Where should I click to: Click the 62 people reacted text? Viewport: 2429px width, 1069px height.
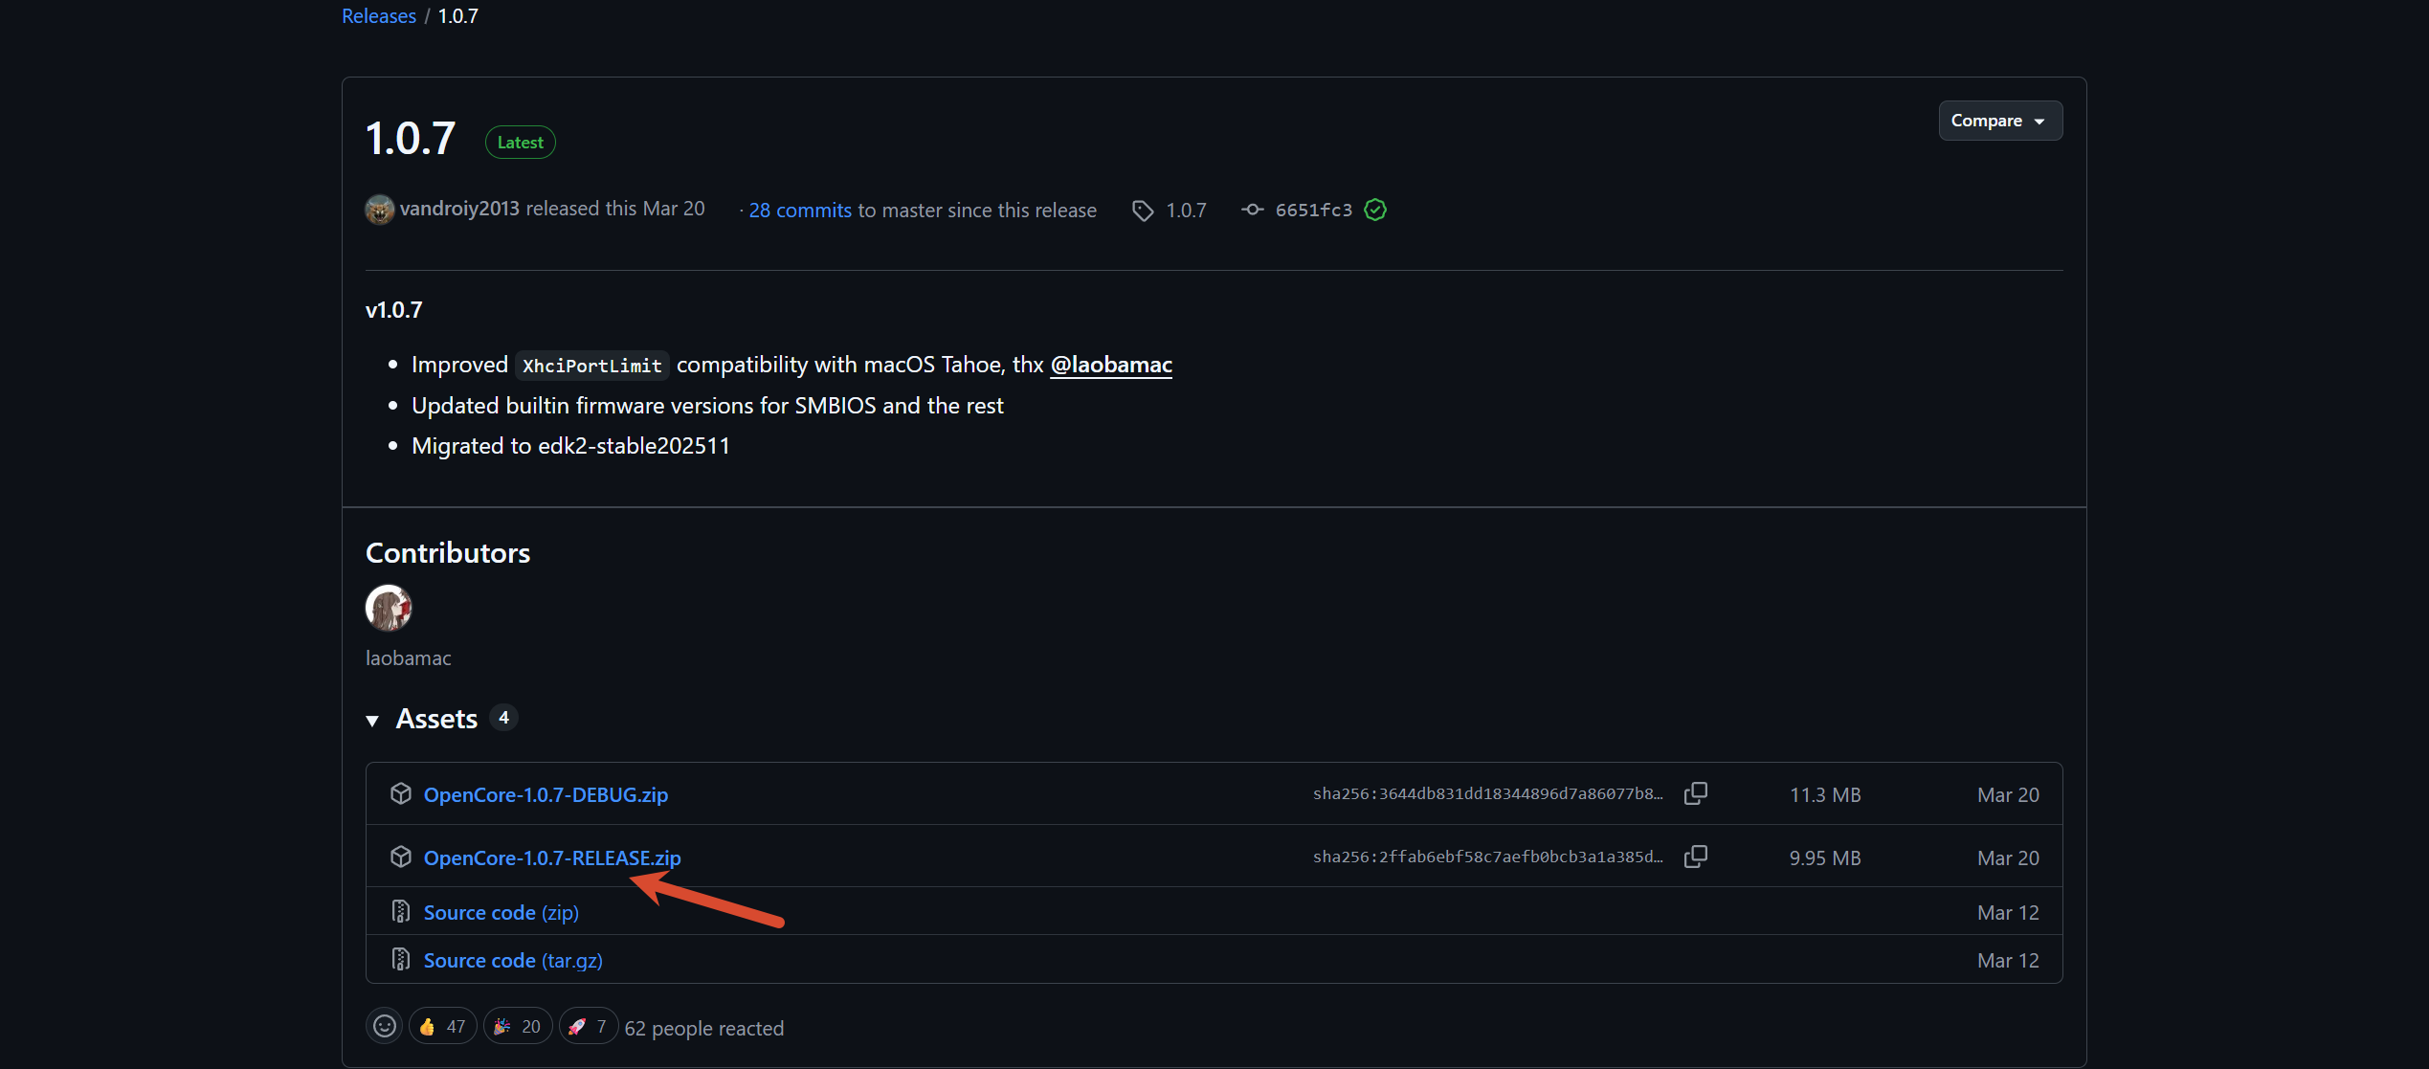704,1029
